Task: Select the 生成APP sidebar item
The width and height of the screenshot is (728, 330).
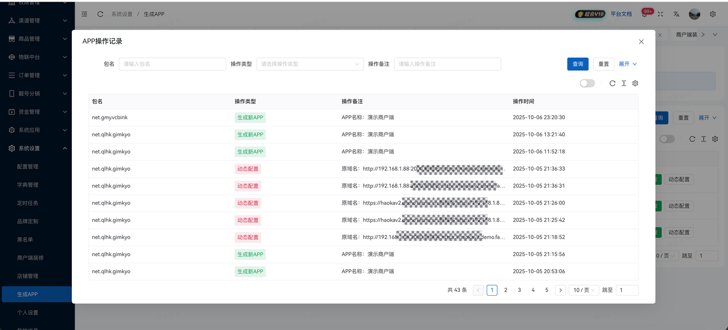Action: [36, 294]
